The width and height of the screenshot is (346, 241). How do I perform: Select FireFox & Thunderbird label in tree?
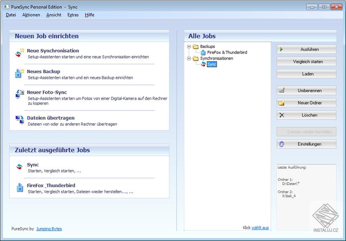[227, 52]
